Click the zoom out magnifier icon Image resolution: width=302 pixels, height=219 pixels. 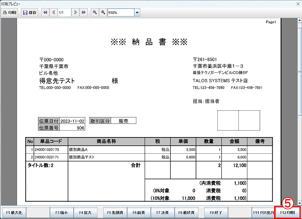coord(95,12)
